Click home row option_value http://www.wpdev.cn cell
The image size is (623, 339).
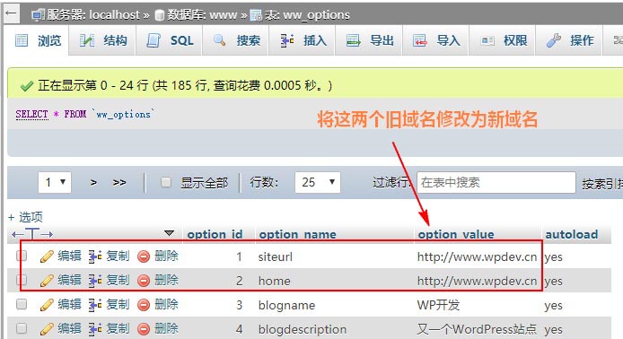click(477, 281)
